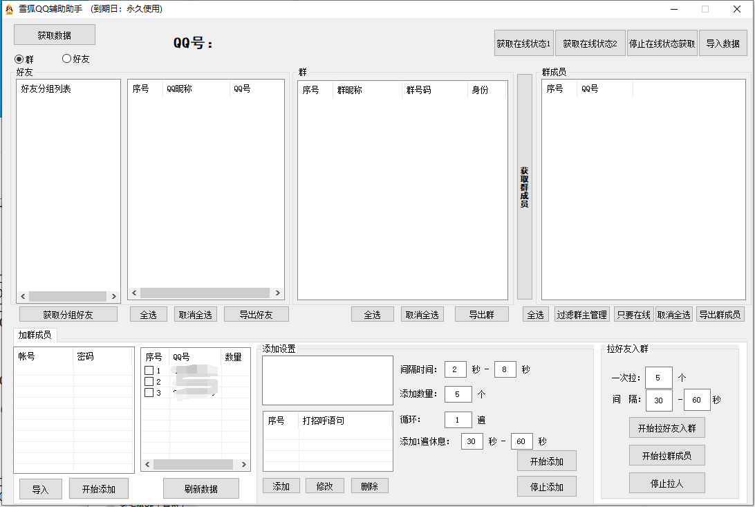Click the 获取分组好友 button
This screenshot has height=507, width=755.
point(68,315)
